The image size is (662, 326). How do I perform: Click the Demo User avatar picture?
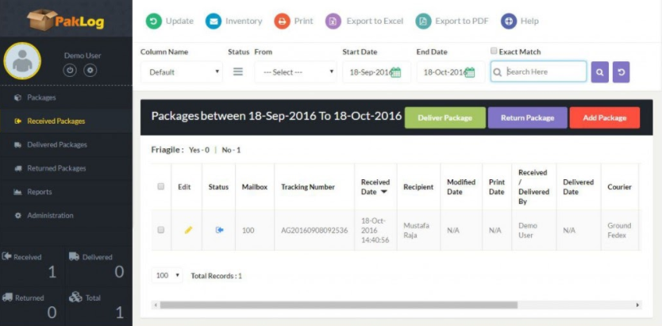[x=22, y=61]
